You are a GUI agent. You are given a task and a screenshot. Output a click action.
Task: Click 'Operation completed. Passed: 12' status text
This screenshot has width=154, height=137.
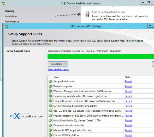66,51
